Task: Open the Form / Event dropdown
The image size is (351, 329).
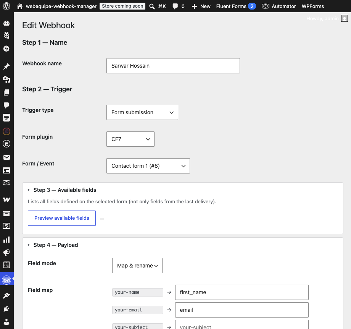Action: coord(148,166)
